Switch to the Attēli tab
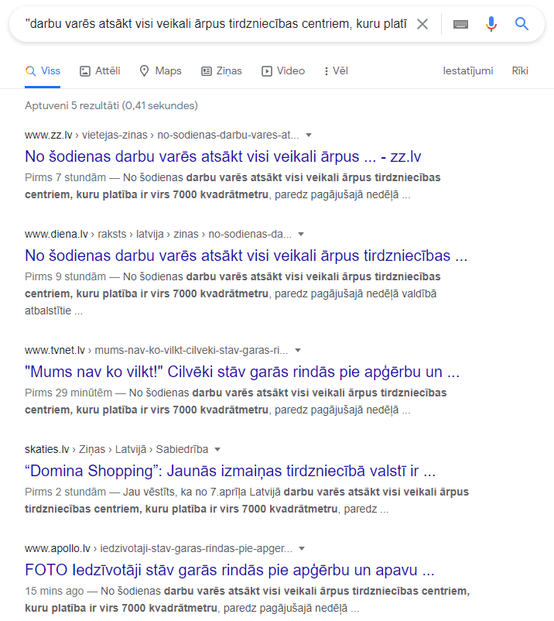This screenshot has width=554, height=621. pos(100,71)
